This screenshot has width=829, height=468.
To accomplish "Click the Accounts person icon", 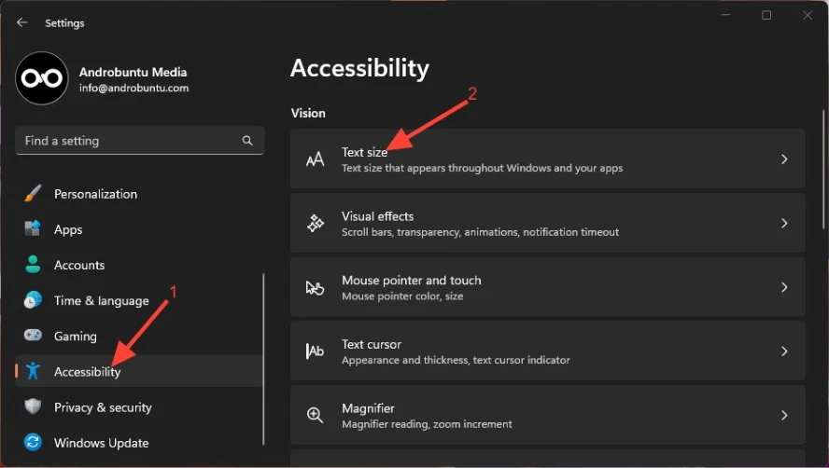I will 33,264.
